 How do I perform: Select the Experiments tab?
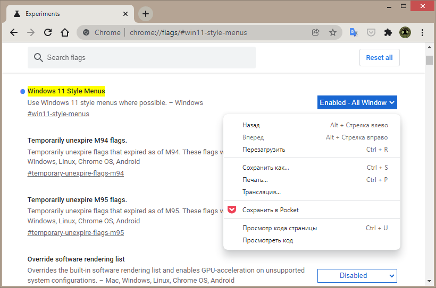tap(70, 14)
